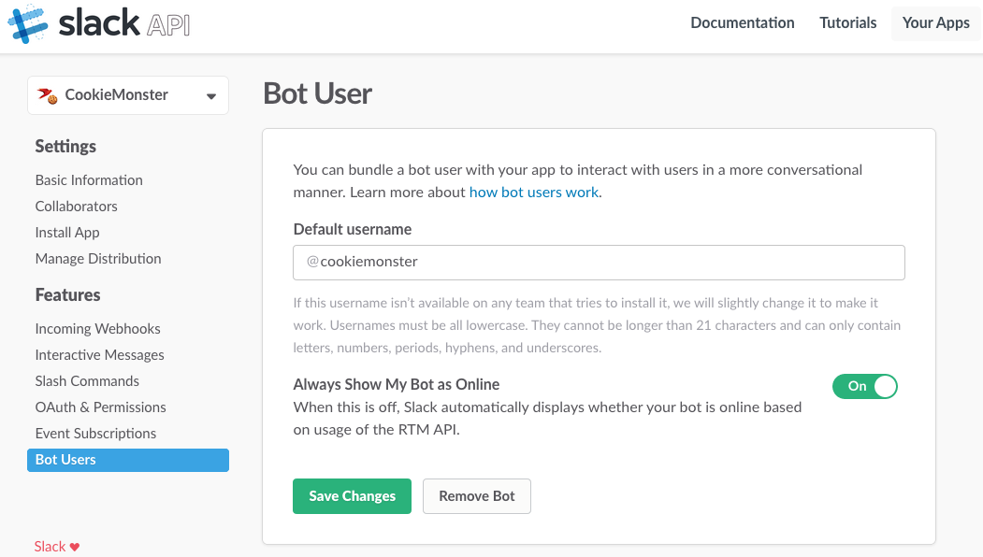The image size is (983, 557).
Task: Expand the CookieMonster app selector arrow
Action: click(x=211, y=96)
